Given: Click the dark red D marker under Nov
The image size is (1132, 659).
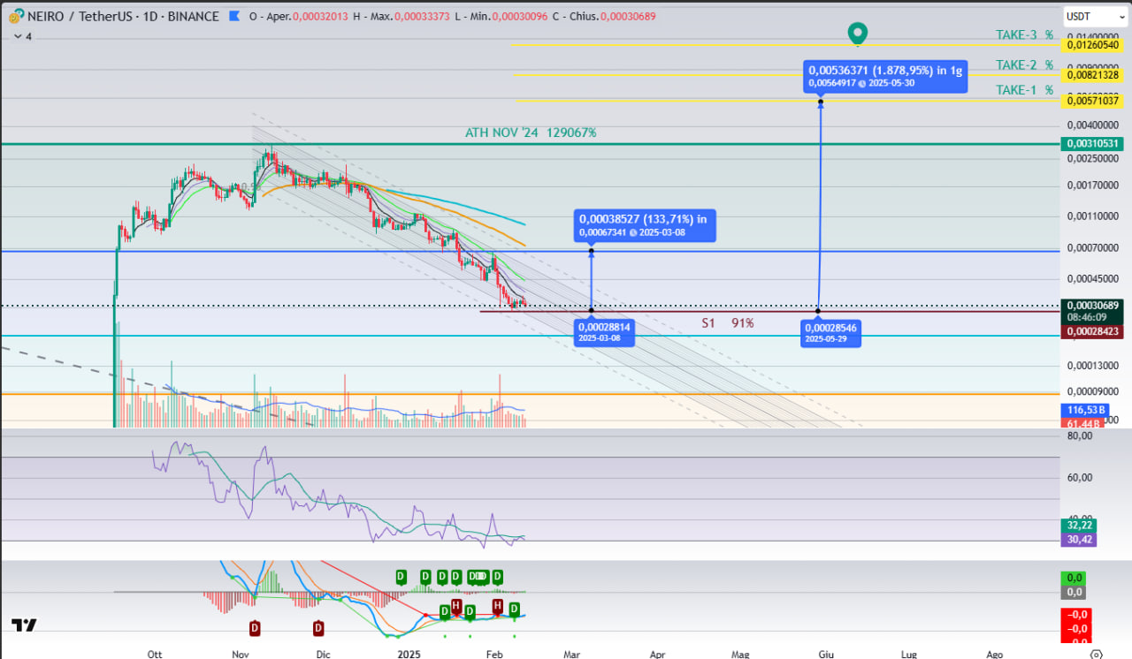Looking at the screenshot, I should point(255,628).
